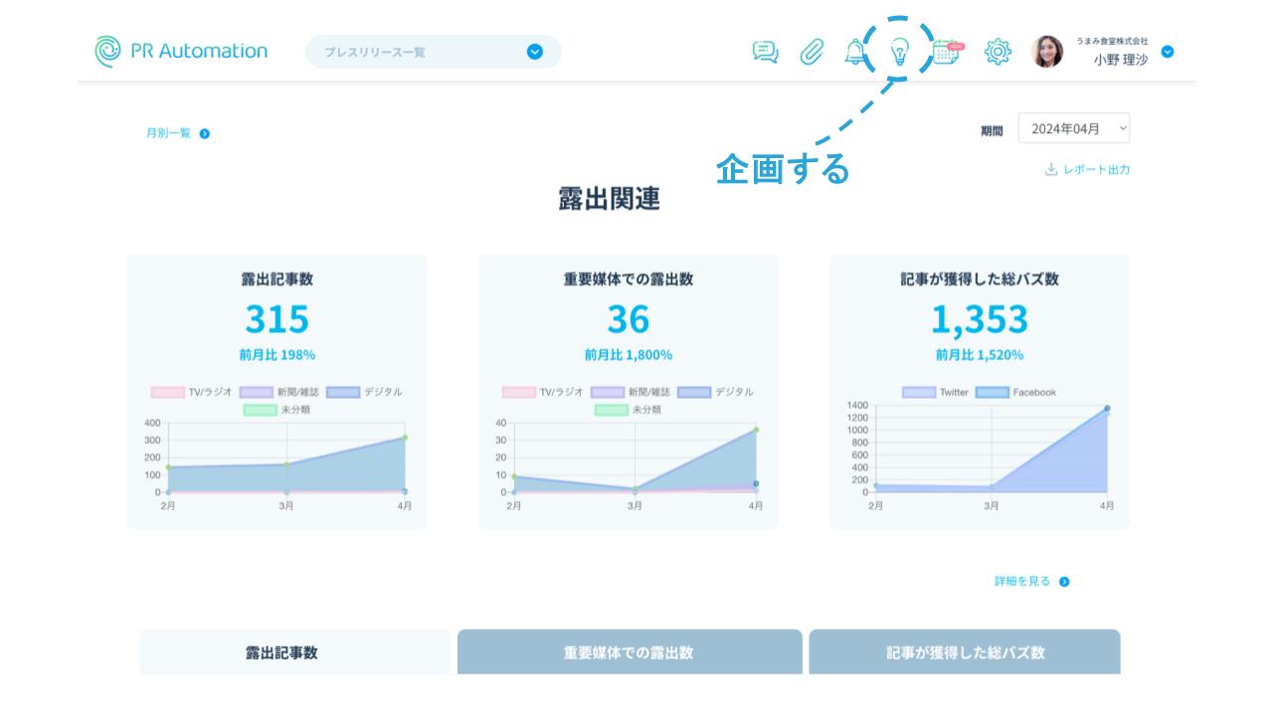The height and width of the screenshot is (716, 1273).
Task: Open the 期間 2024年04月 selector
Action: (1074, 128)
